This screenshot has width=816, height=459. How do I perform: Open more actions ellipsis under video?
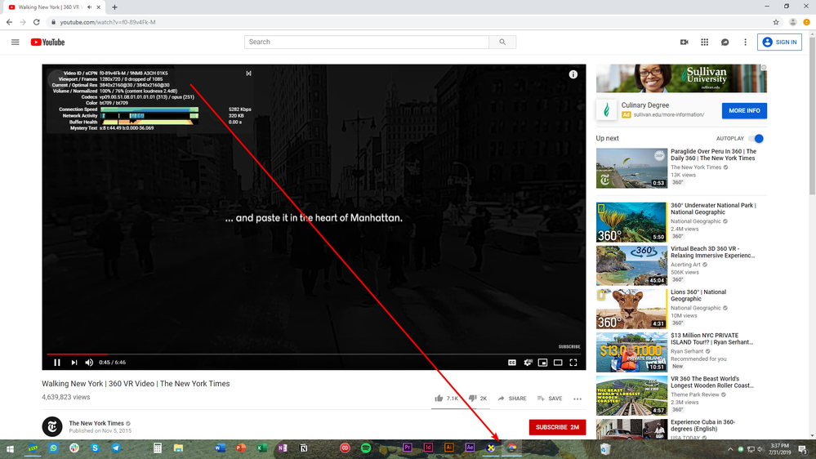click(577, 399)
